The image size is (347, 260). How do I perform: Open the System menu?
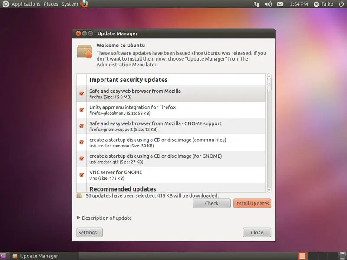(x=70, y=4)
